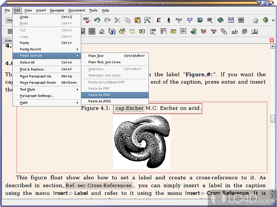Click the insert math fraction icon
This screenshot has width=277, height=207.
point(189,20)
